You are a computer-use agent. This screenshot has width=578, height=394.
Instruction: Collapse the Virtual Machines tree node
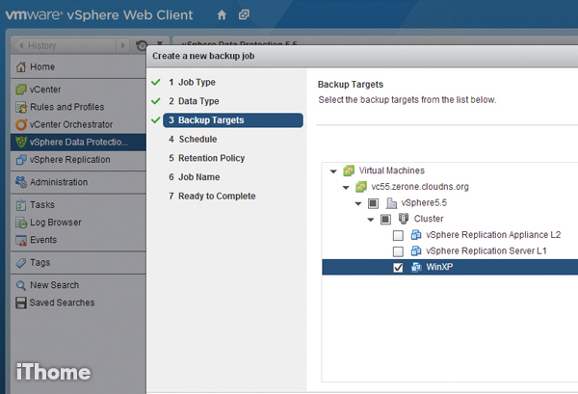[x=333, y=171]
